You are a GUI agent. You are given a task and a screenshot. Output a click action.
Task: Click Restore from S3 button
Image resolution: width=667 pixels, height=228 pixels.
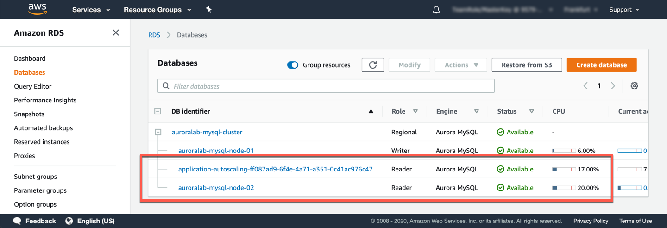tap(527, 65)
